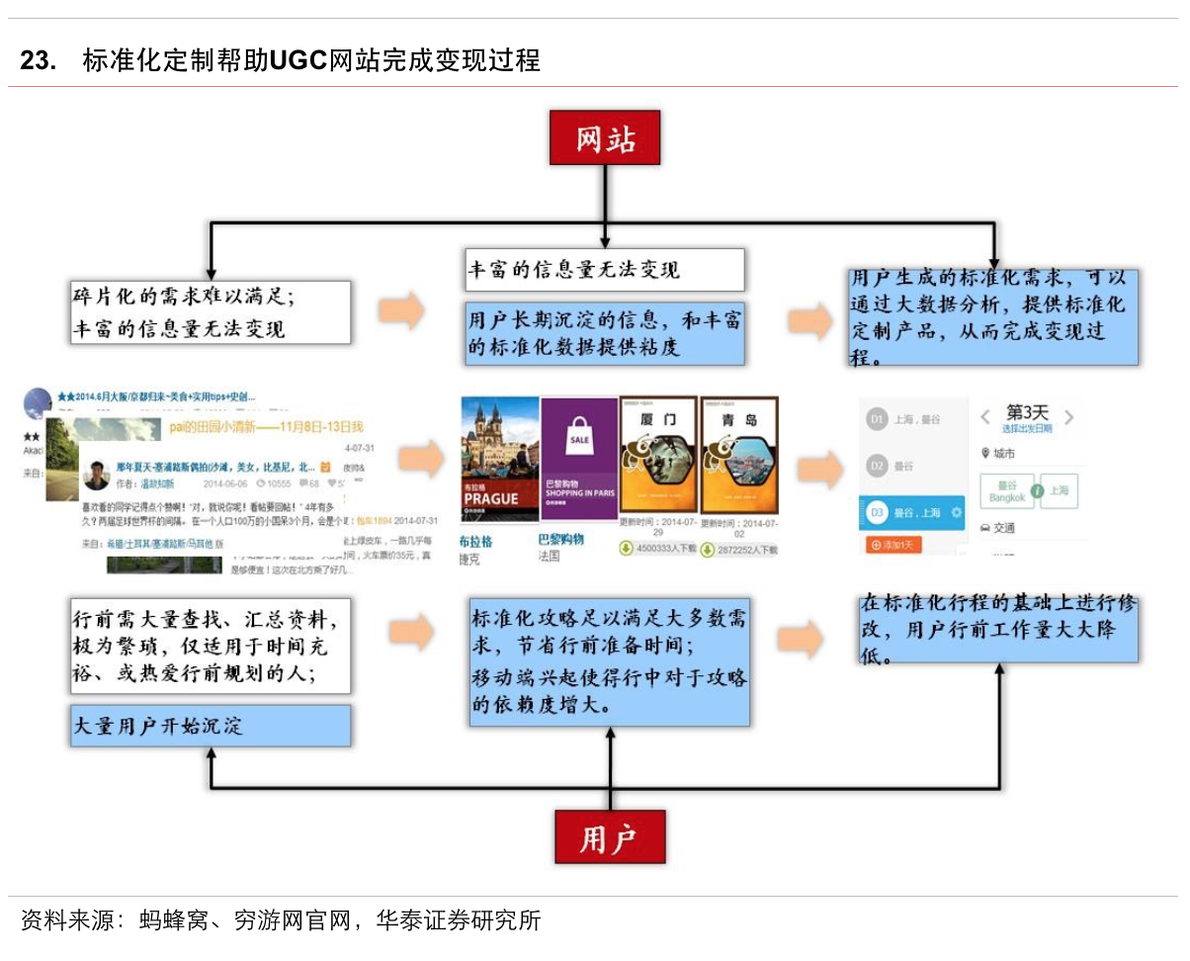Go to next day with right chevron
The image size is (1190, 961).
click(x=1068, y=417)
